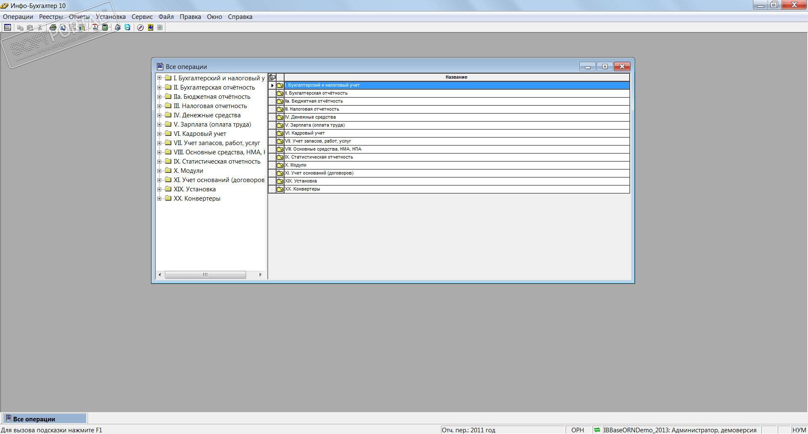Open the Установка menu
This screenshot has width=808, height=434.
tap(111, 17)
